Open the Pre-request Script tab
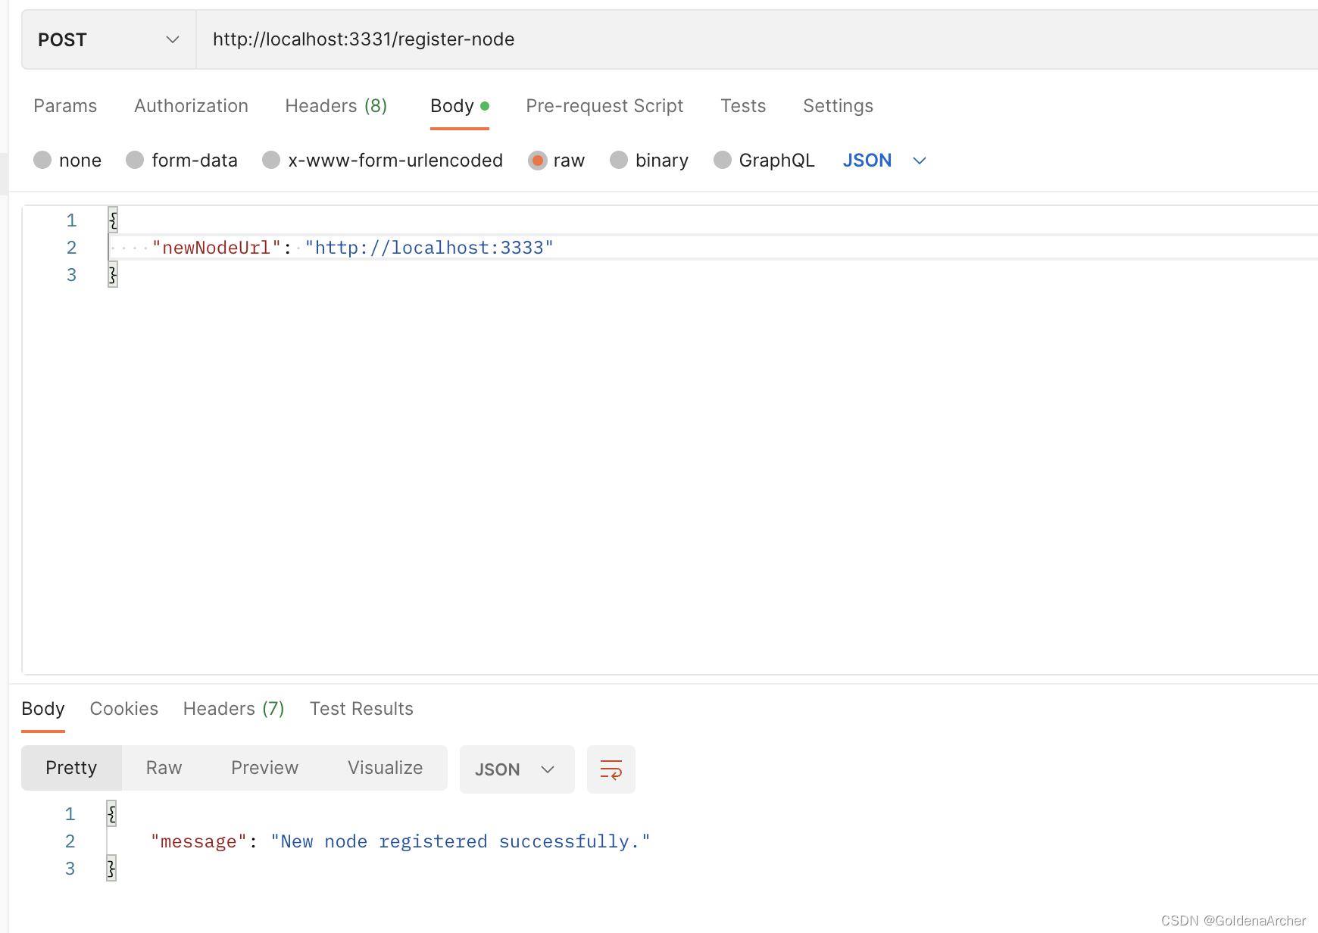This screenshot has height=933, width=1318. (x=604, y=106)
